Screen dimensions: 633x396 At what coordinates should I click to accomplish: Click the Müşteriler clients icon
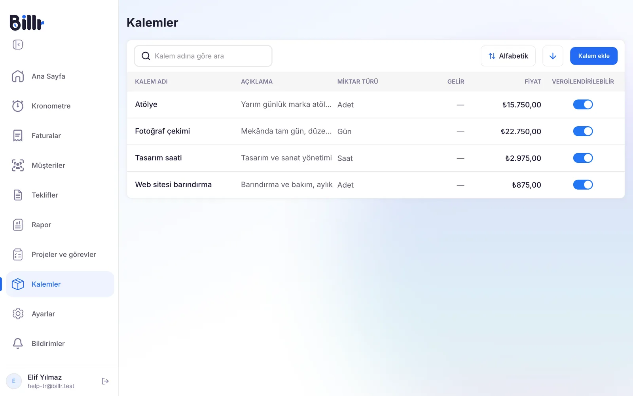(x=18, y=165)
